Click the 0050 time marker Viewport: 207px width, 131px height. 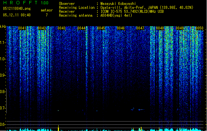[x=199, y=28]
